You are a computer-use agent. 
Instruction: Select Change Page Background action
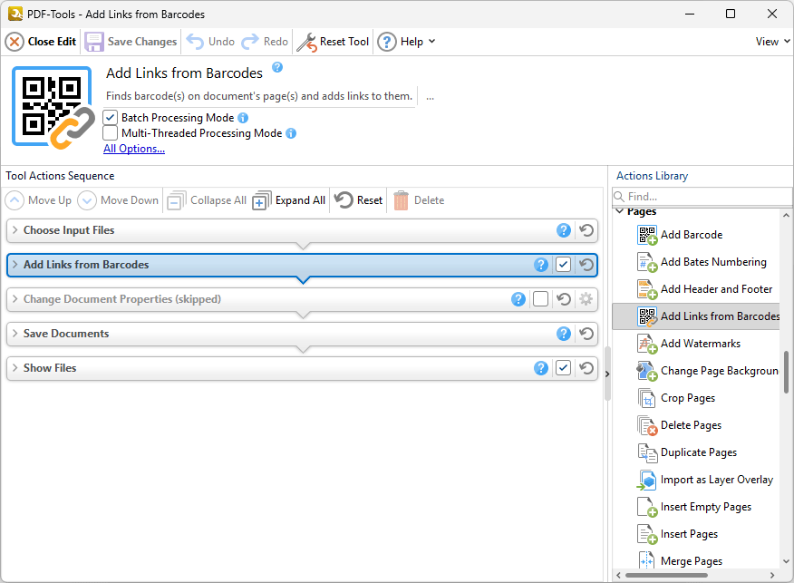click(696, 371)
